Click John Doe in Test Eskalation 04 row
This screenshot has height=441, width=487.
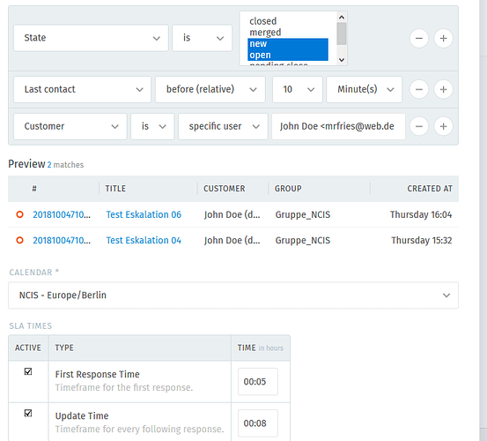click(x=232, y=241)
